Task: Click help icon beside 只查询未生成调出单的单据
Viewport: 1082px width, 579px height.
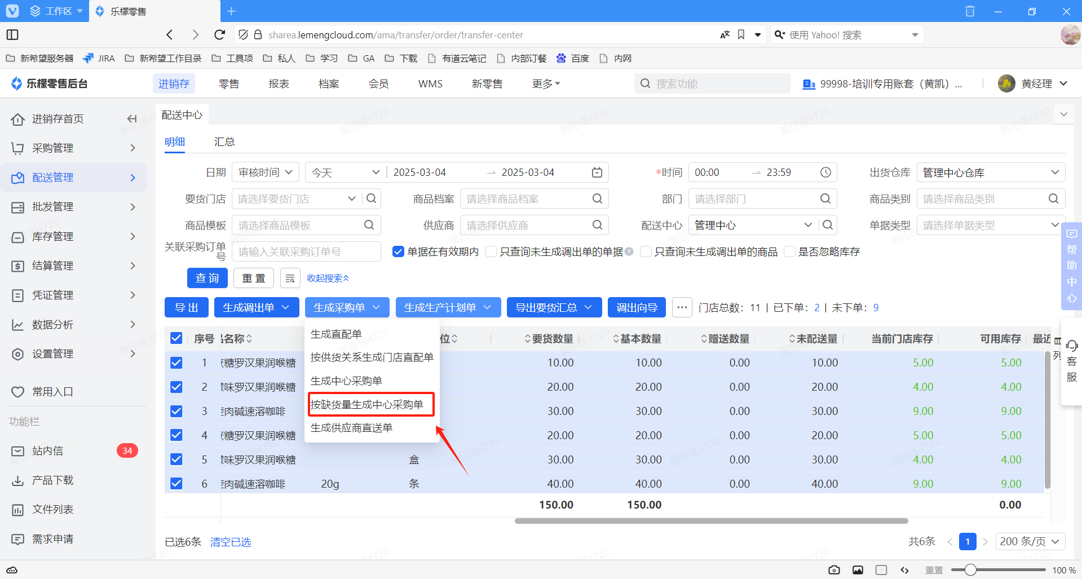Action: click(x=629, y=251)
